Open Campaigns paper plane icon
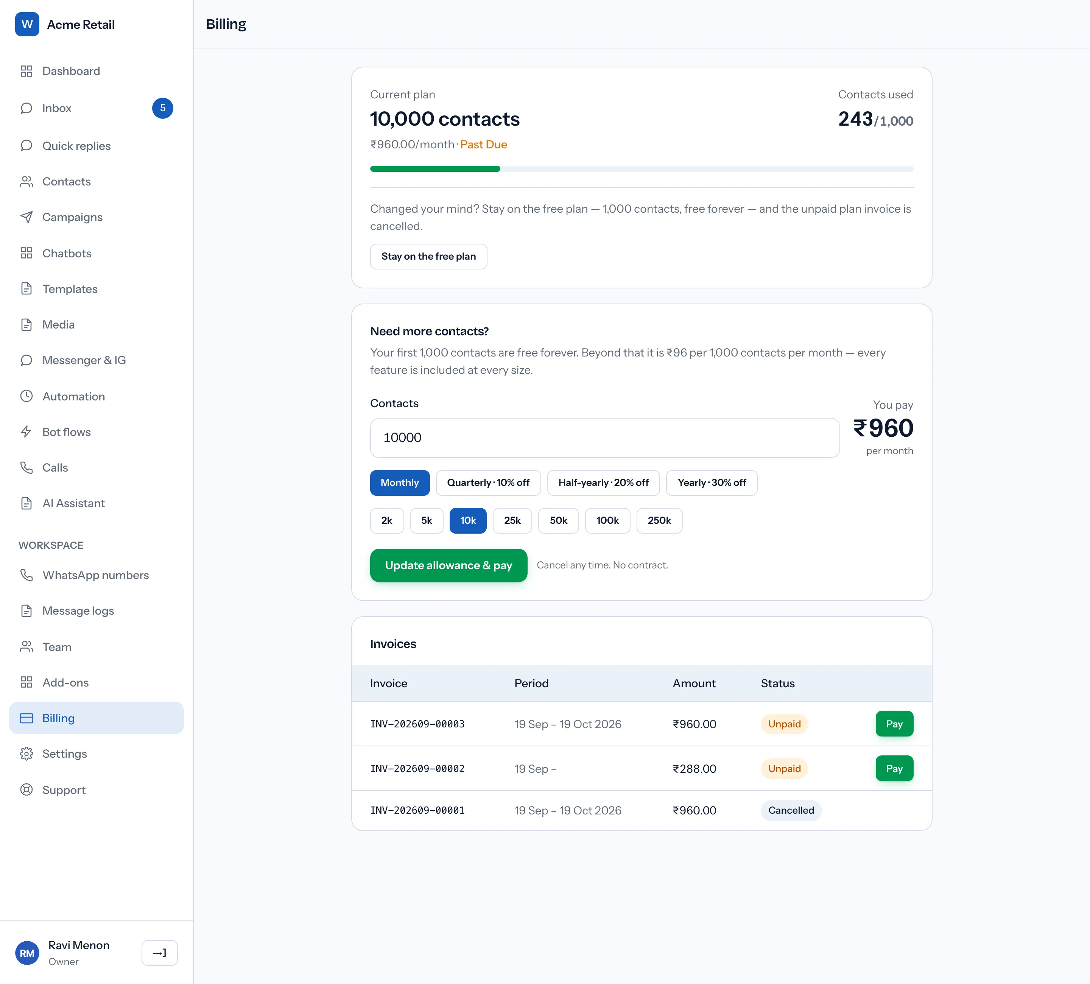Viewport: 1090px width, 984px height. tap(26, 217)
